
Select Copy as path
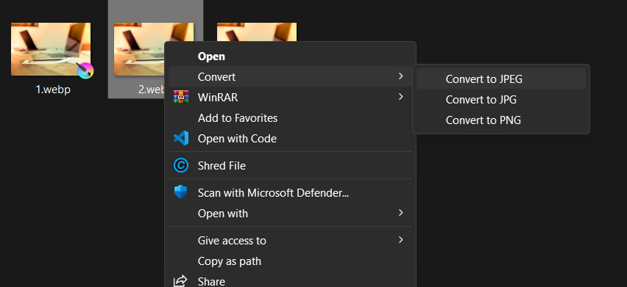290,261
